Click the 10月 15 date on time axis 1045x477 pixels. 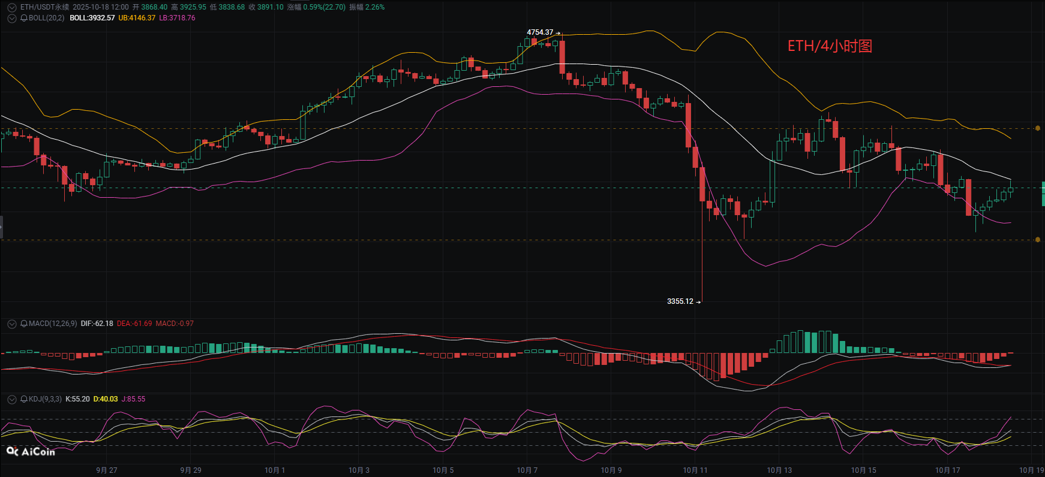[863, 470]
